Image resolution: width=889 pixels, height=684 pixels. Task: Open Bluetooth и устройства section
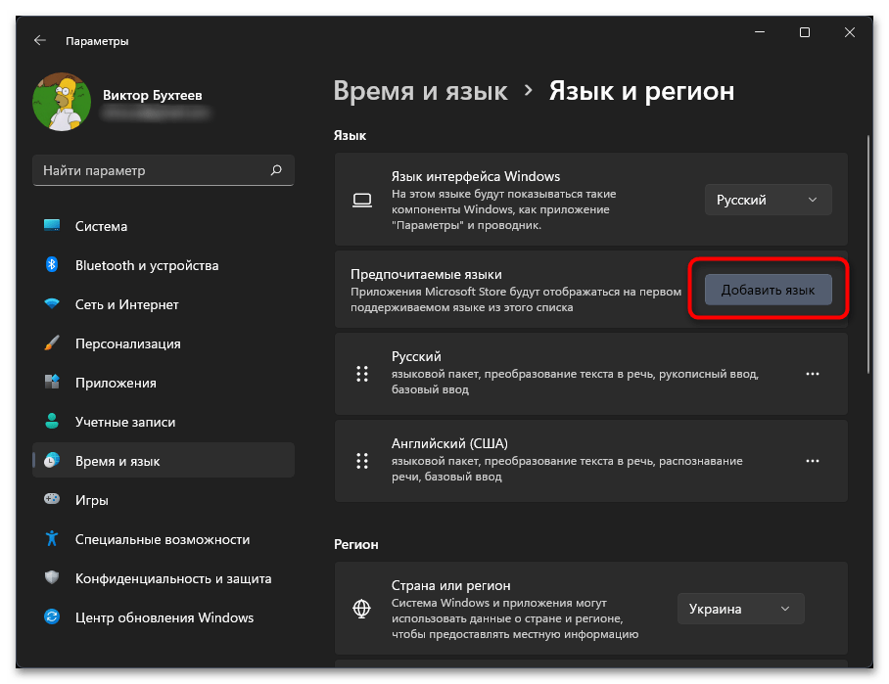pos(164,264)
